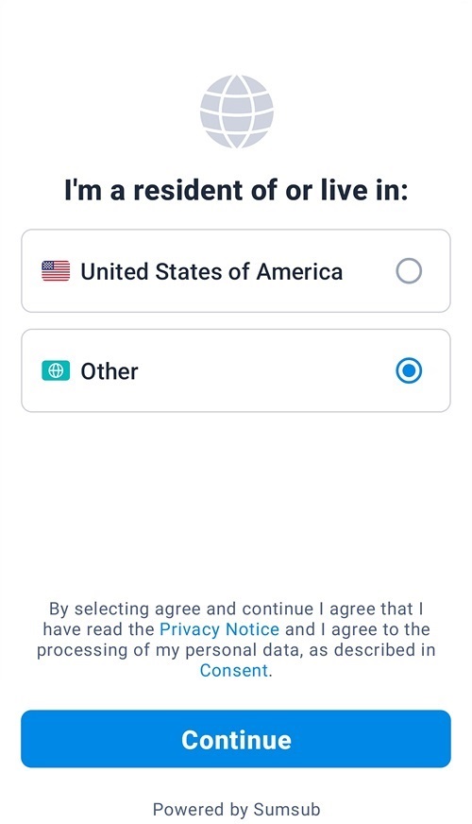472x824 pixels.
Task: Click the 'I'm a resident of' heading
Action: tap(172, 190)
